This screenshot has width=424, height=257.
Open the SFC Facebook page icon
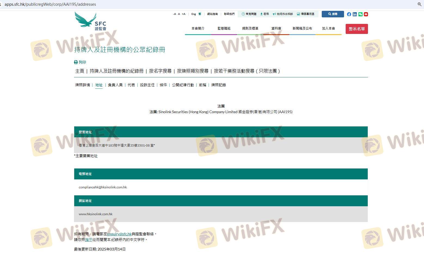coord(349,14)
